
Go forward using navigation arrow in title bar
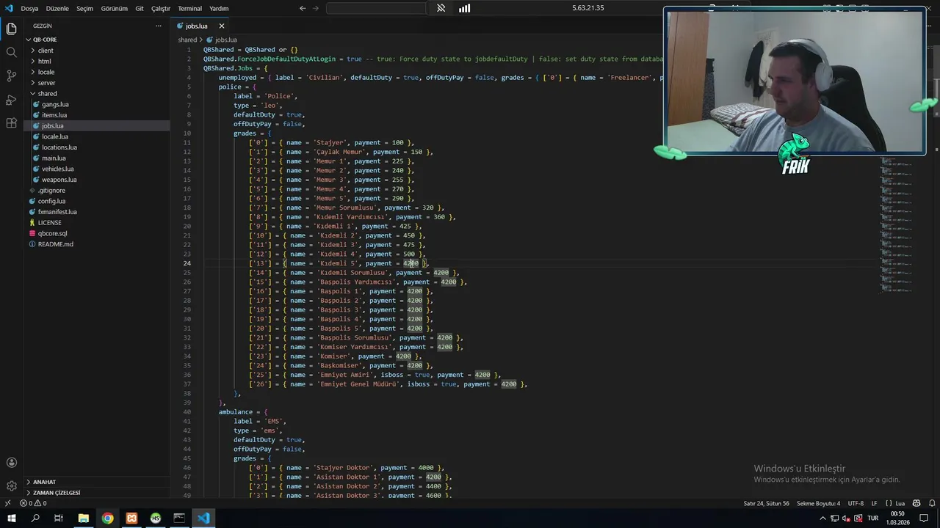[x=316, y=8]
